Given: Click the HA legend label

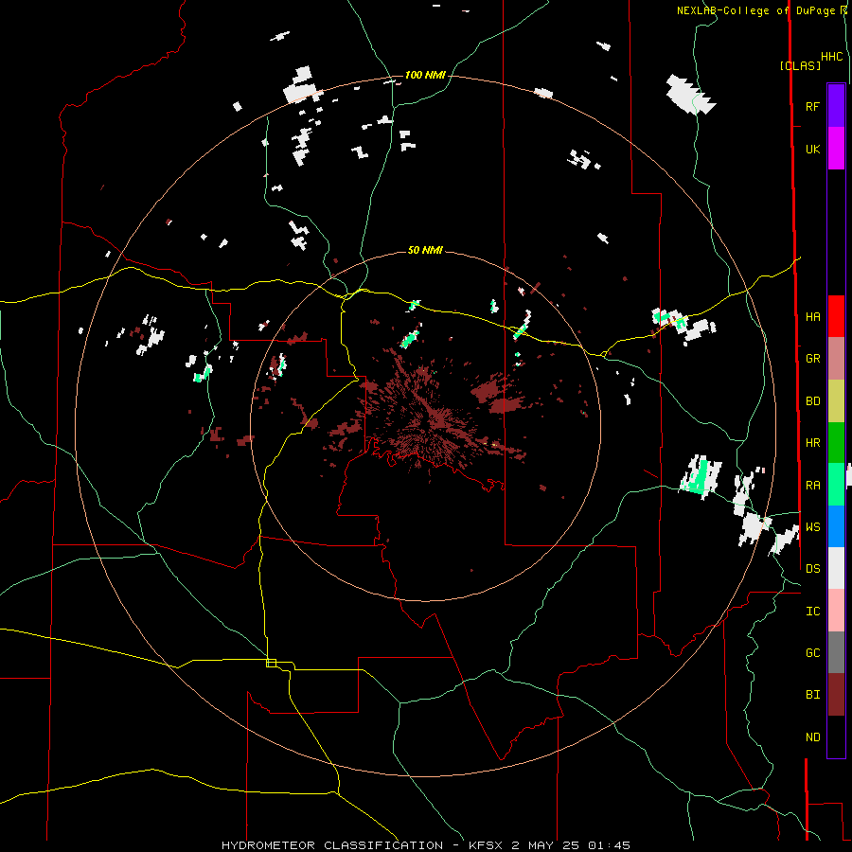Looking at the screenshot, I should pos(812,316).
